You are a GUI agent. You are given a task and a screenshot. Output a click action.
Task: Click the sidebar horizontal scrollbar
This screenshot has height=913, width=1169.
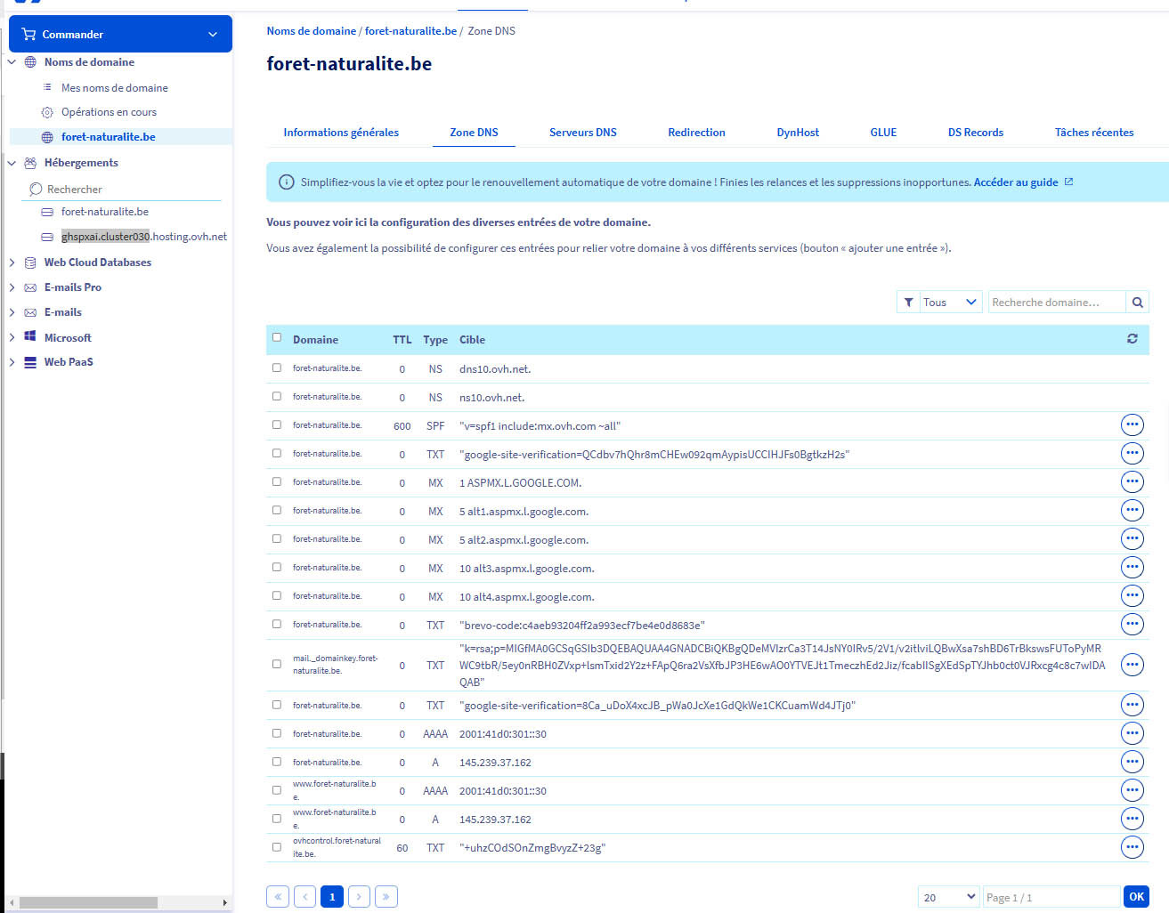coord(89,902)
